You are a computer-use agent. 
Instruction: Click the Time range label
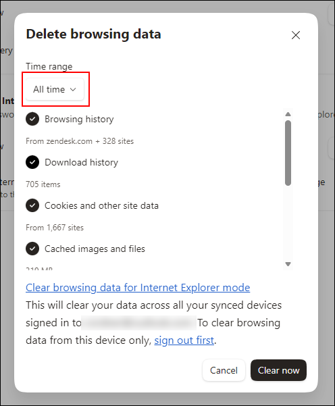pyautogui.click(x=49, y=67)
